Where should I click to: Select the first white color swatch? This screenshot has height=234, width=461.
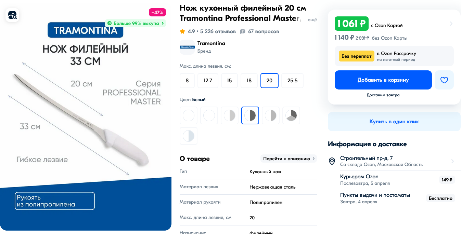[189, 115]
